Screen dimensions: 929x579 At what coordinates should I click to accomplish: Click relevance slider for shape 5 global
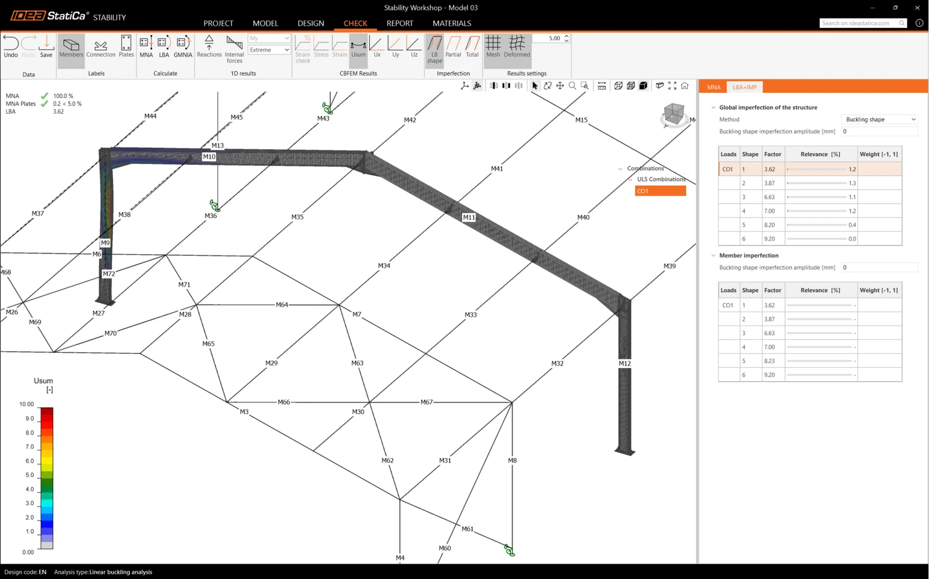tap(817, 225)
